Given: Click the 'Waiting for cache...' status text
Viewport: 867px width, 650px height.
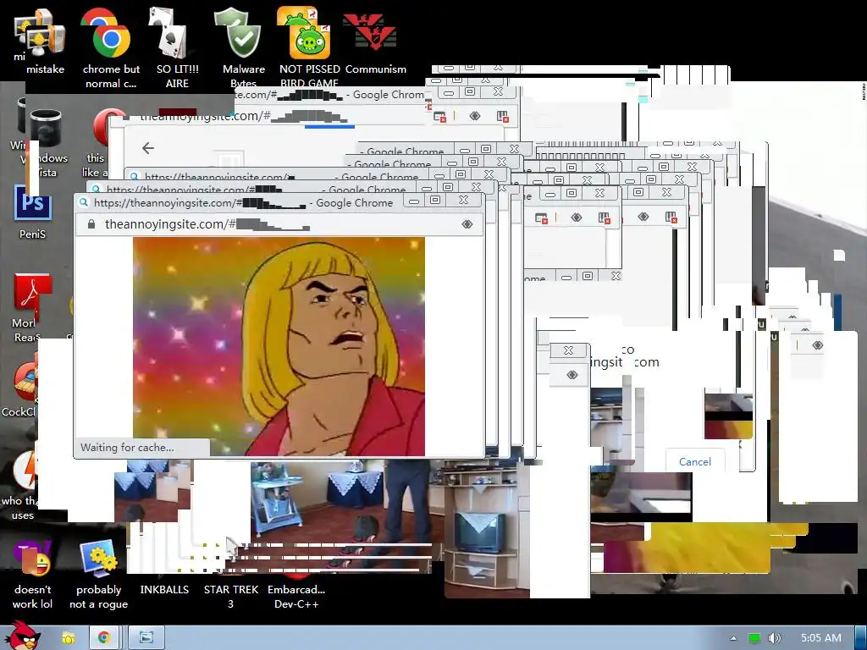Looking at the screenshot, I should tap(127, 447).
